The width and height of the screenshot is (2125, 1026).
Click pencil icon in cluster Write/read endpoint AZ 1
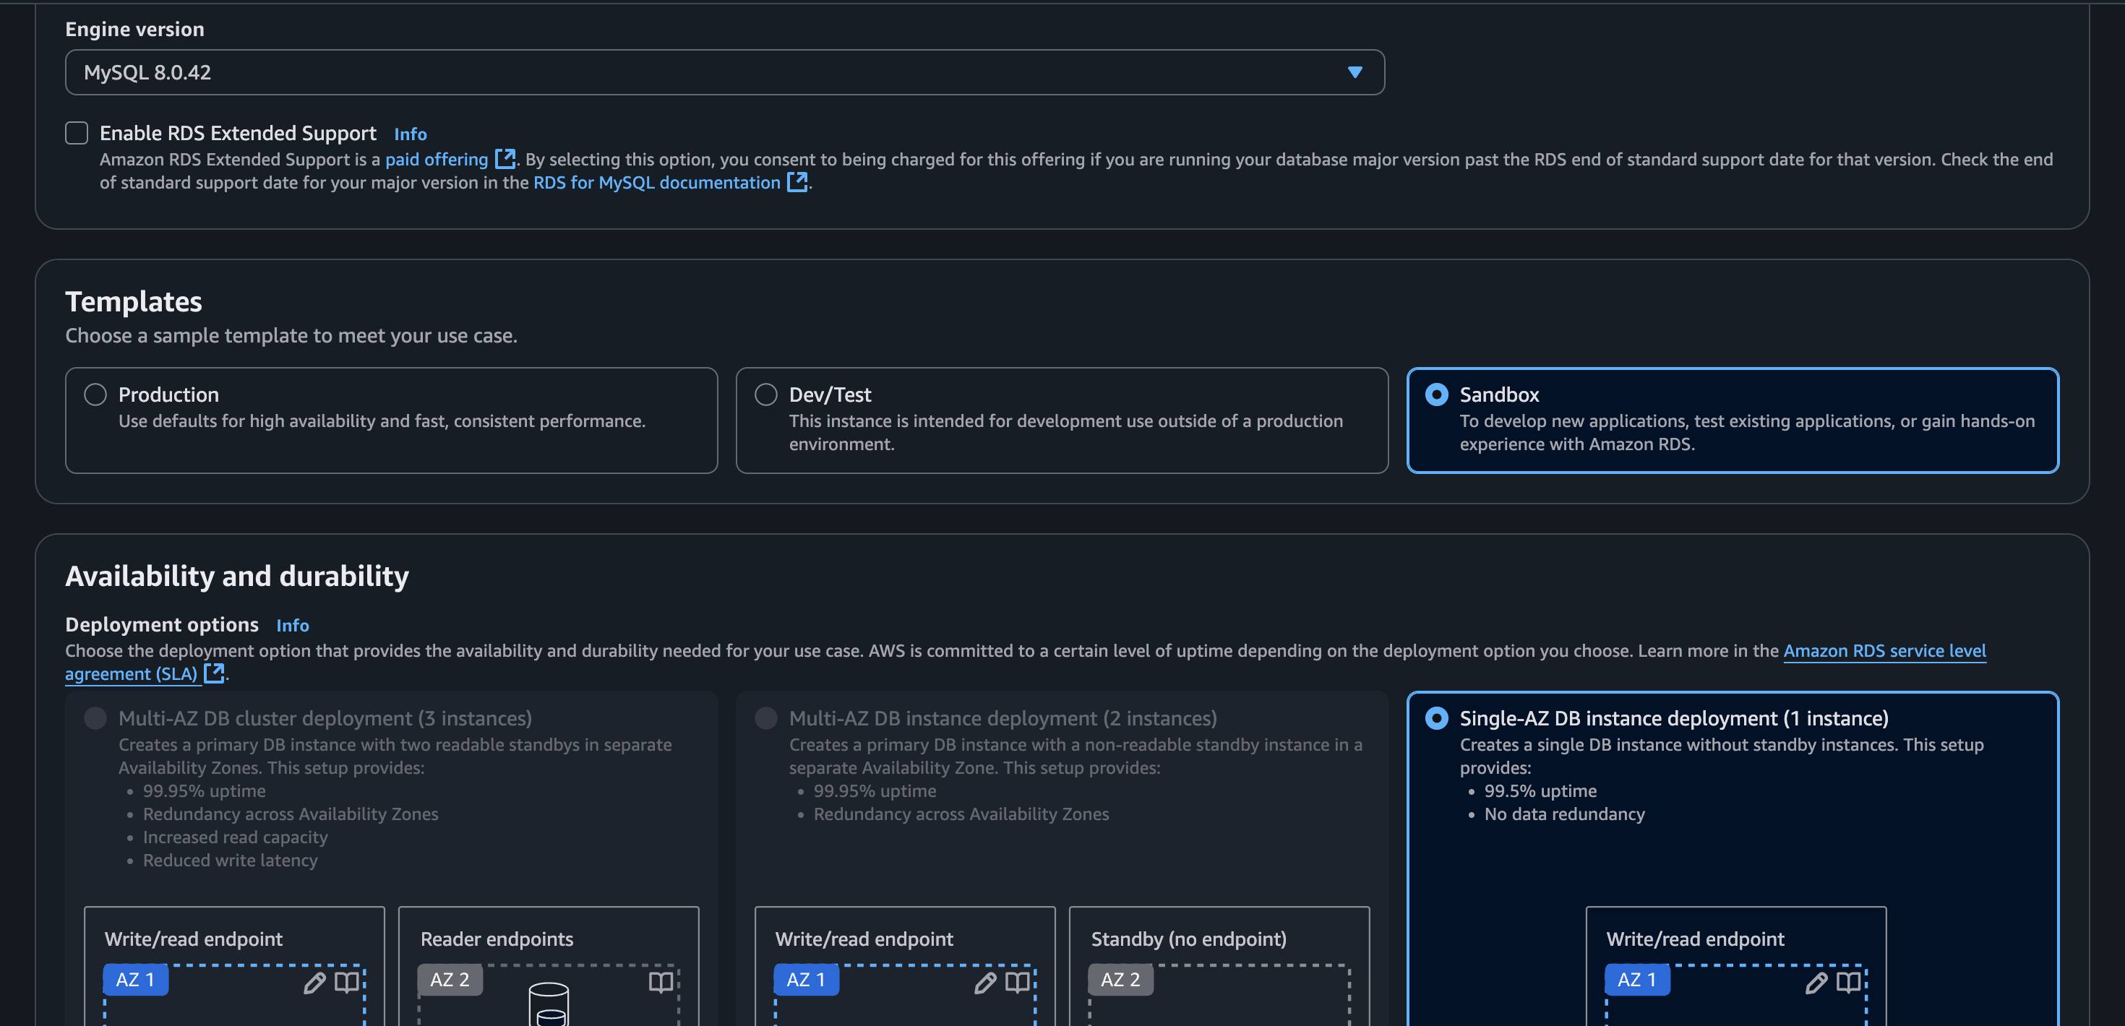pyautogui.click(x=314, y=983)
